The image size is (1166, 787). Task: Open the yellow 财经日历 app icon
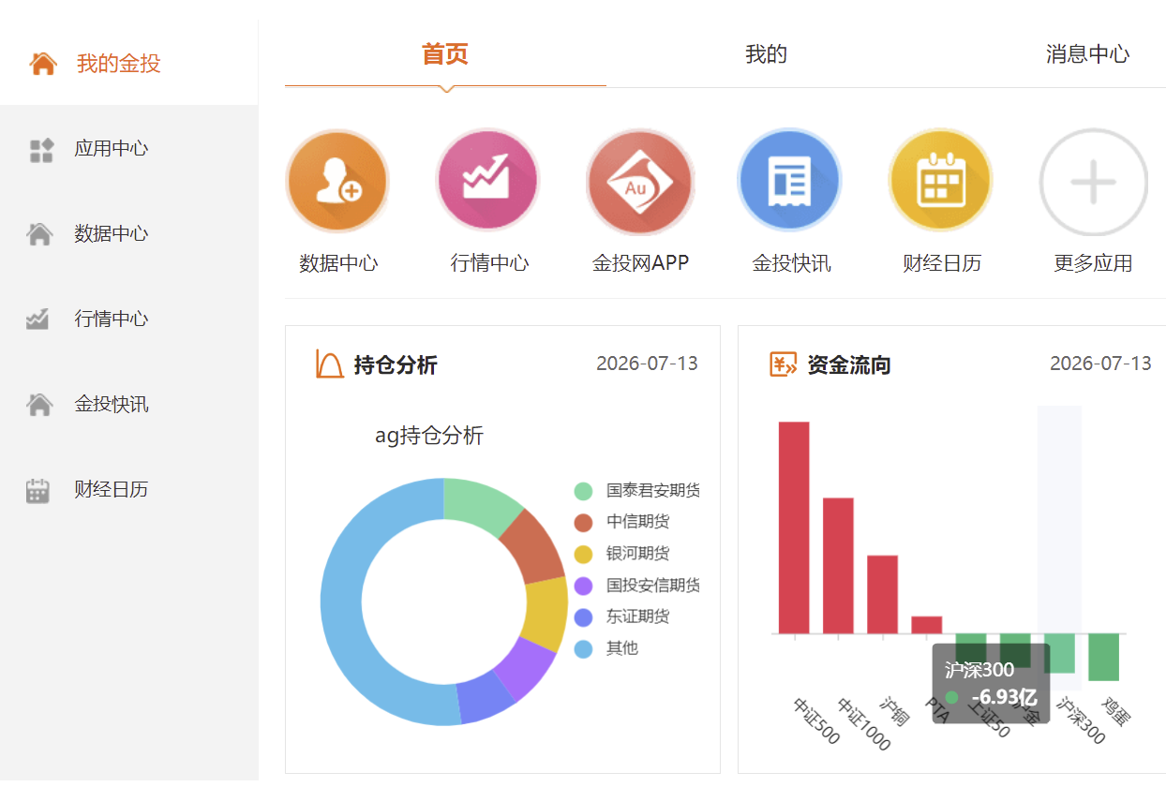coord(940,181)
